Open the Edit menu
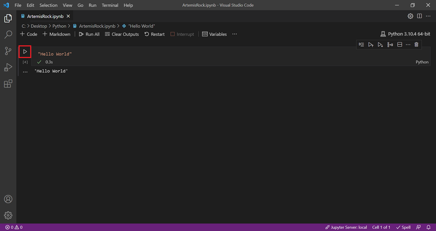Screen dimensions: 436x231 click(x=30, y=5)
